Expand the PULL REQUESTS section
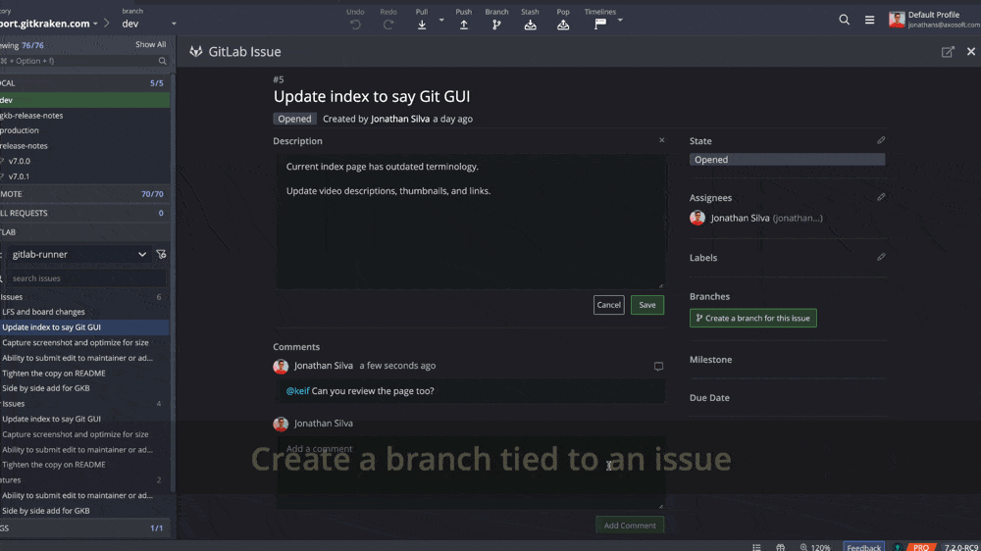 pos(84,214)
